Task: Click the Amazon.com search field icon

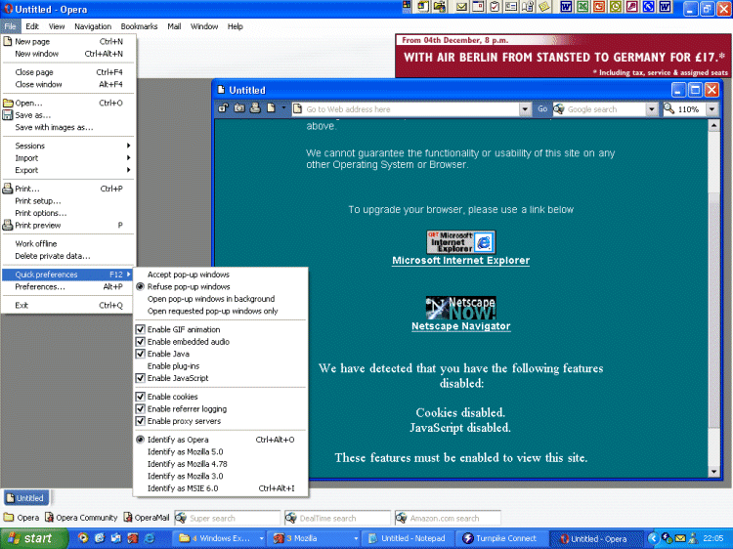Action: [401, 518]
